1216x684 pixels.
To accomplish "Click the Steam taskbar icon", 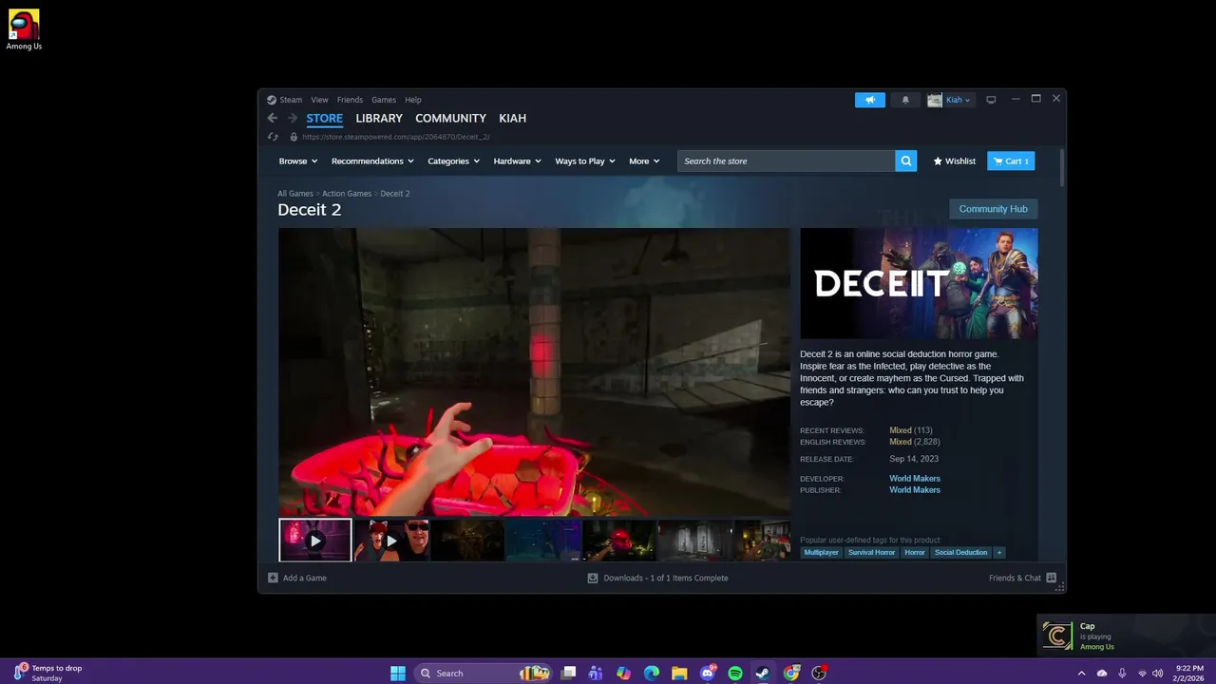I will click(x=763, y=673).
